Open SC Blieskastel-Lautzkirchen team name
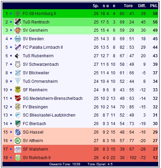The width and height of the screenshot is (161, 168). click(49, 115)
